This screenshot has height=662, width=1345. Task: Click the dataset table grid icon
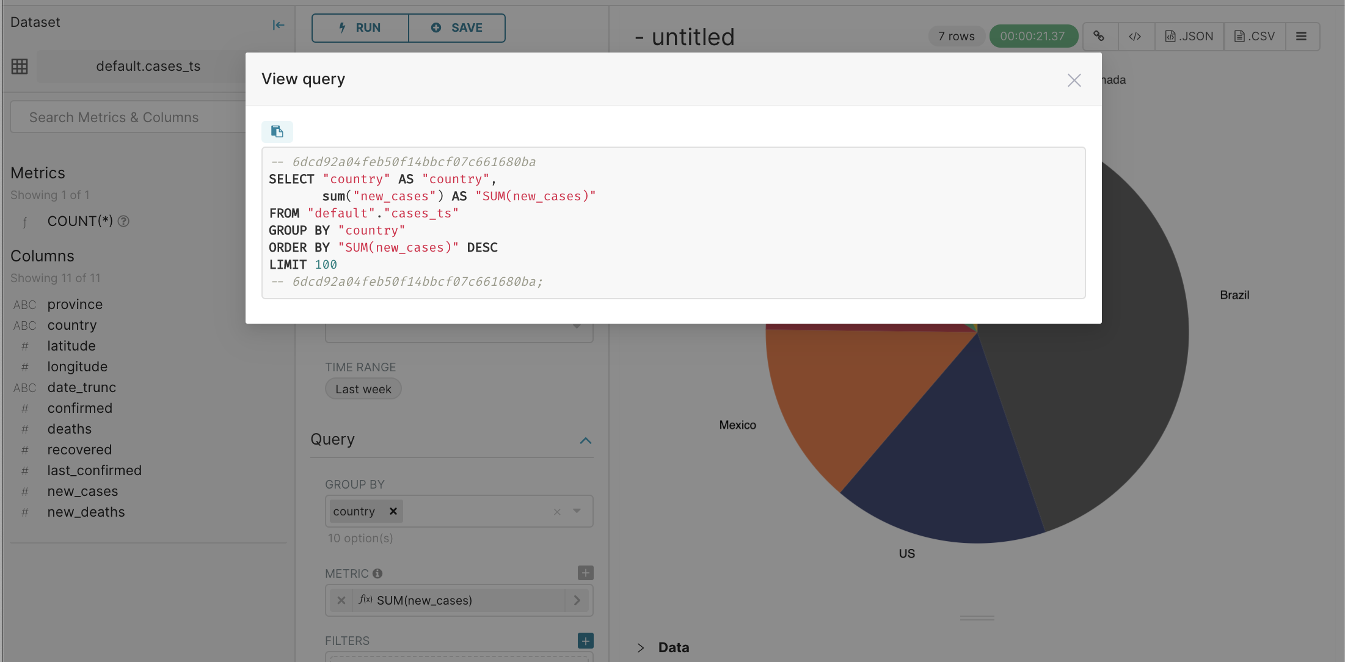click(x=20, y=66)
